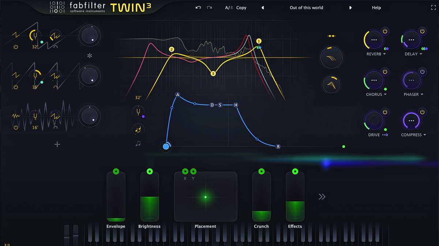Open reverb settings three-dot knob
This screenshot has height=246, width=439.
[374, 40]
